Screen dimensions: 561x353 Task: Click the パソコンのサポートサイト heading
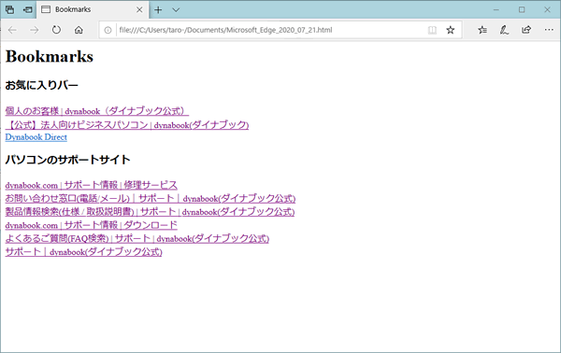click(67, 160)
